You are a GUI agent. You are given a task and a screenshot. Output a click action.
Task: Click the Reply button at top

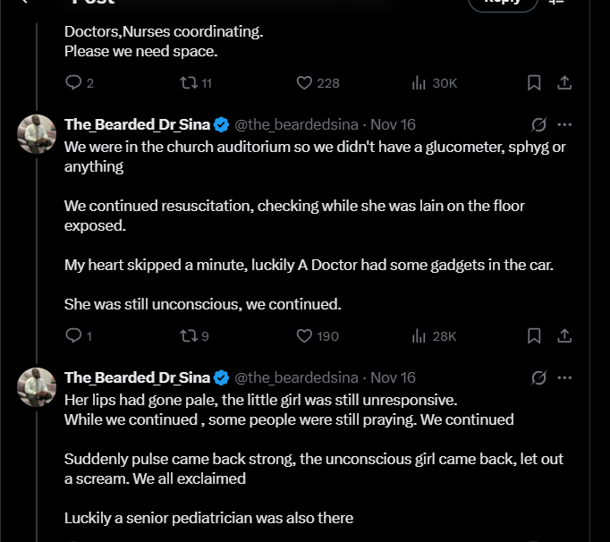click(x=502, y=3)
